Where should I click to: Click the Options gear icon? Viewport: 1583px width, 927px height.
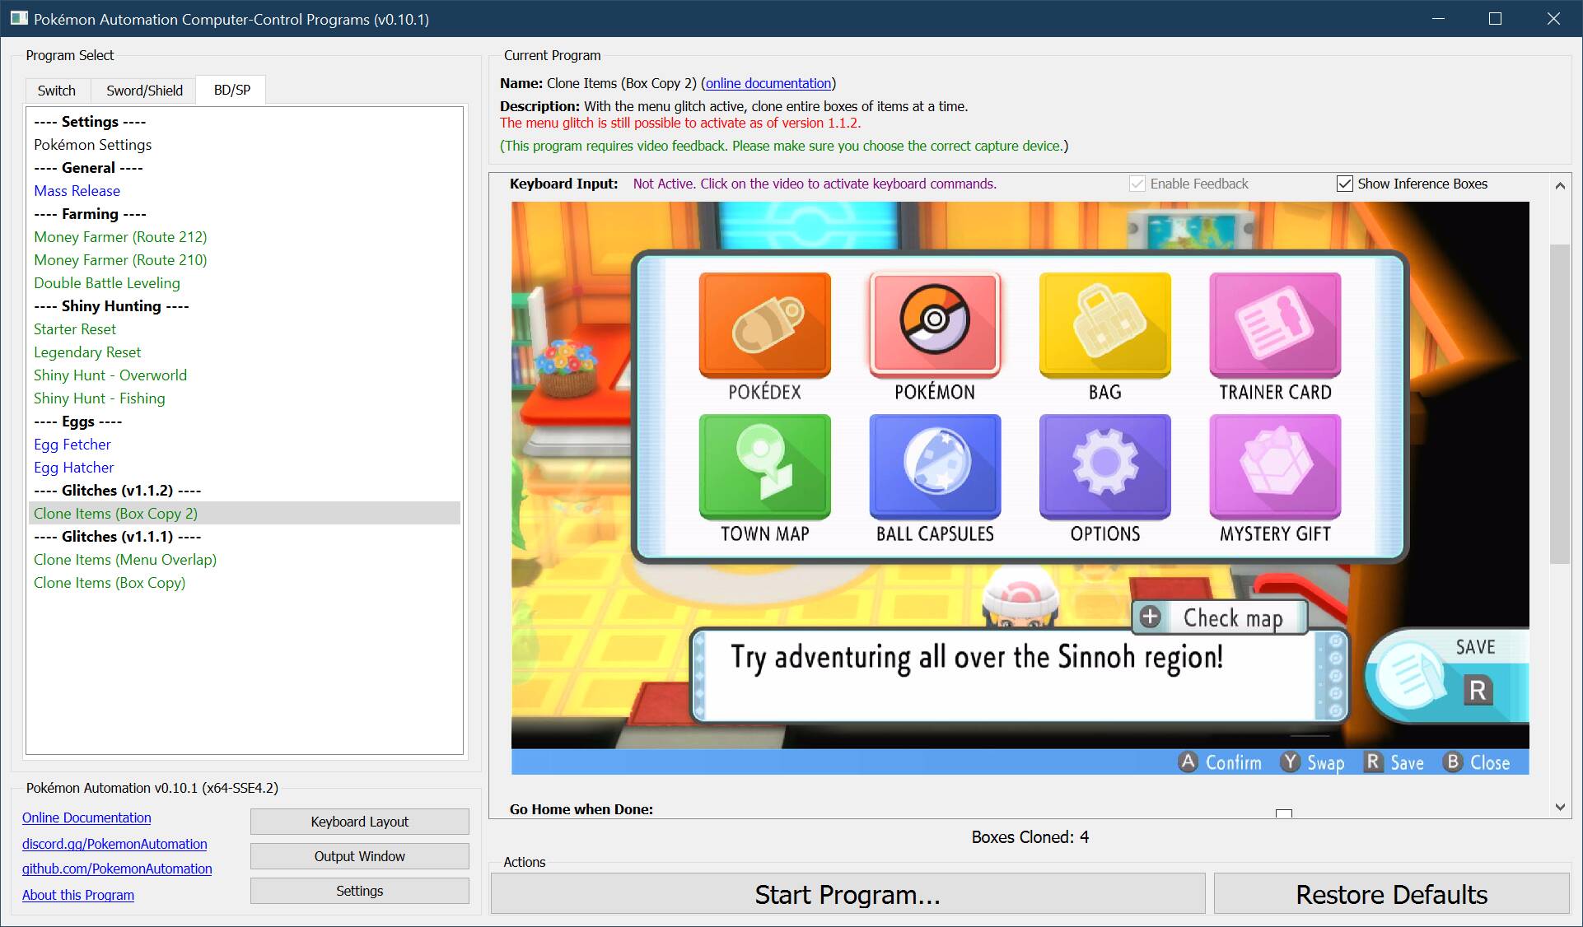pyautogui.click(x=1104, y=466)
